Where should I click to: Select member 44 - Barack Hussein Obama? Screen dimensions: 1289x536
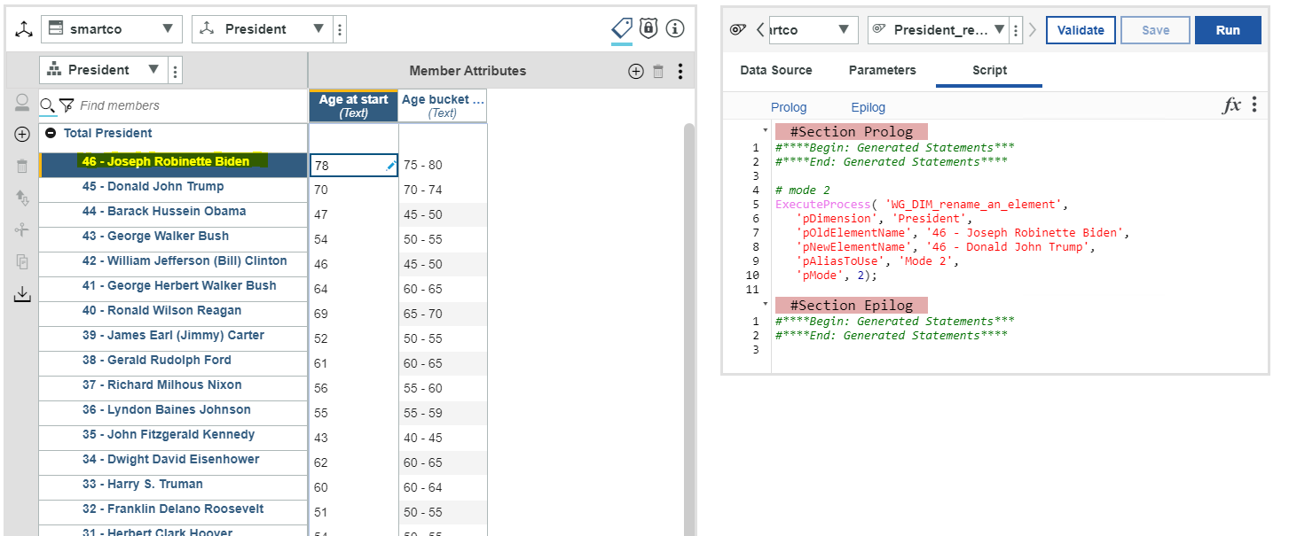[164, 212]
